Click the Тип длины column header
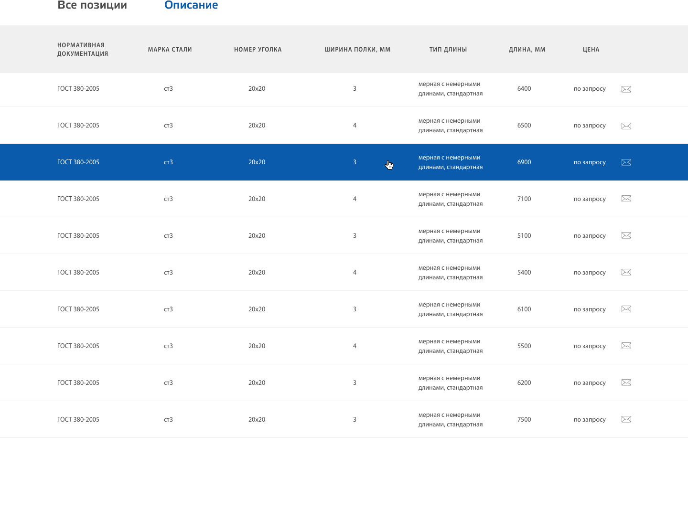 point(448,49)
